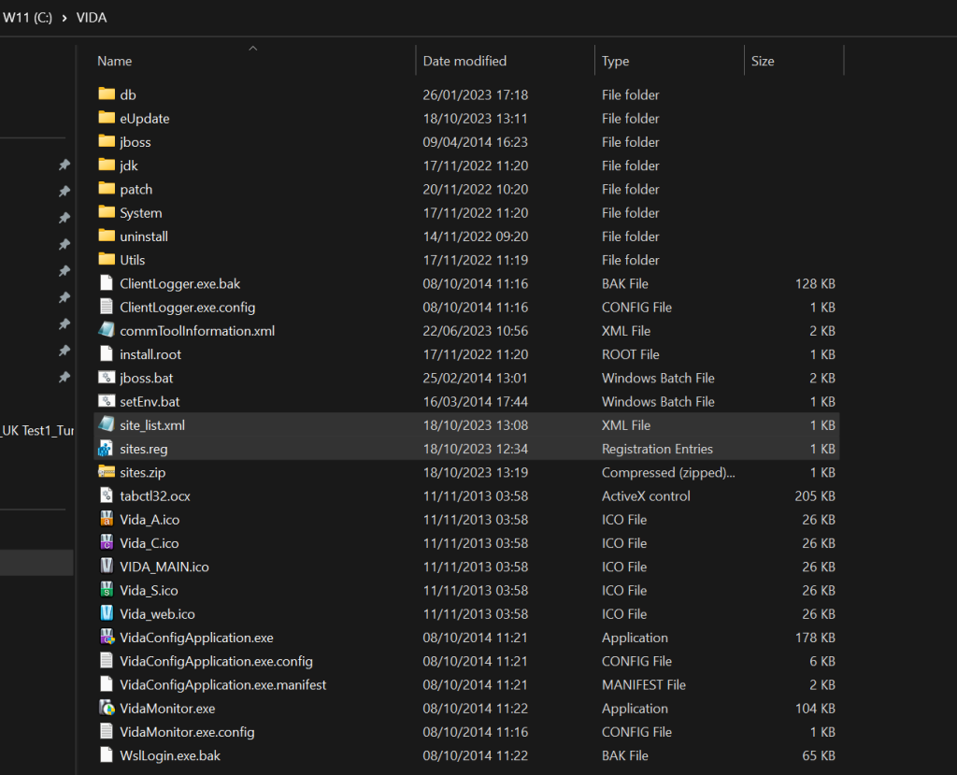Click the ActiveX control type cell
This screenshot has height=775, width=957.
(646, 495)
